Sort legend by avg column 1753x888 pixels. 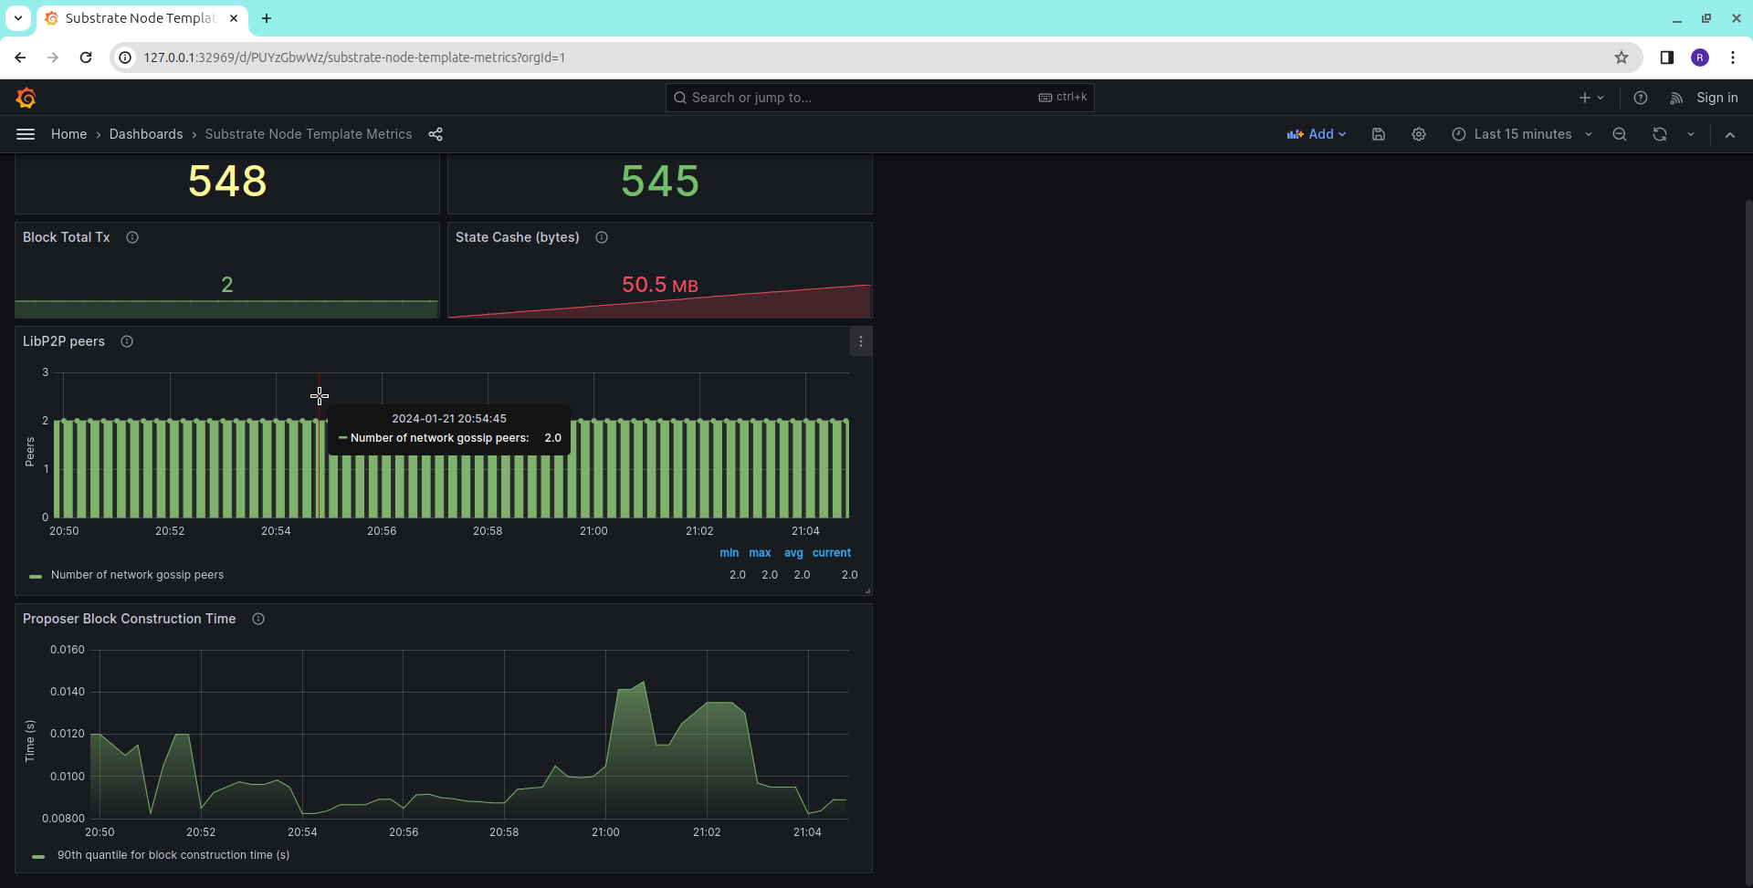pyautogui.click(x=793, y=553)
